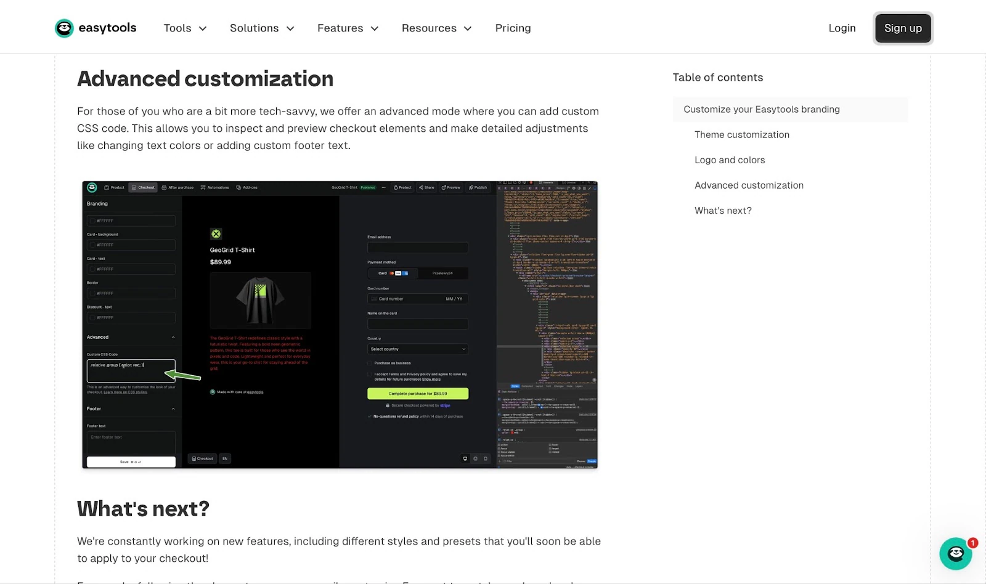Jump to Theme customization in table of contents
The image size is (986, 584).
(x=741, y=134)
